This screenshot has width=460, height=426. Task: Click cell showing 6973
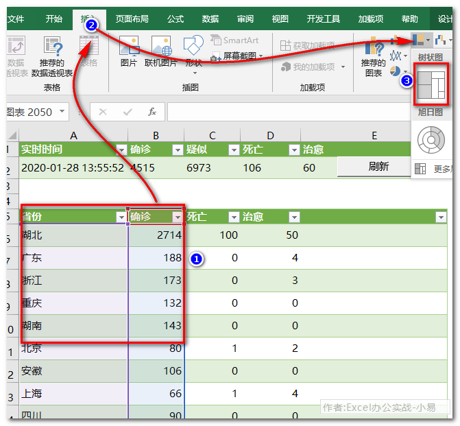point(212,167)
